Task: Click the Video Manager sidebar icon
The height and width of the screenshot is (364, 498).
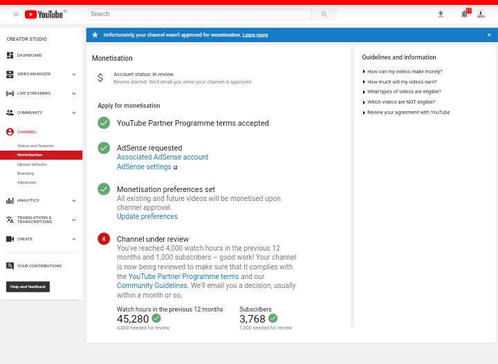Action: click(x=10, y=74)
